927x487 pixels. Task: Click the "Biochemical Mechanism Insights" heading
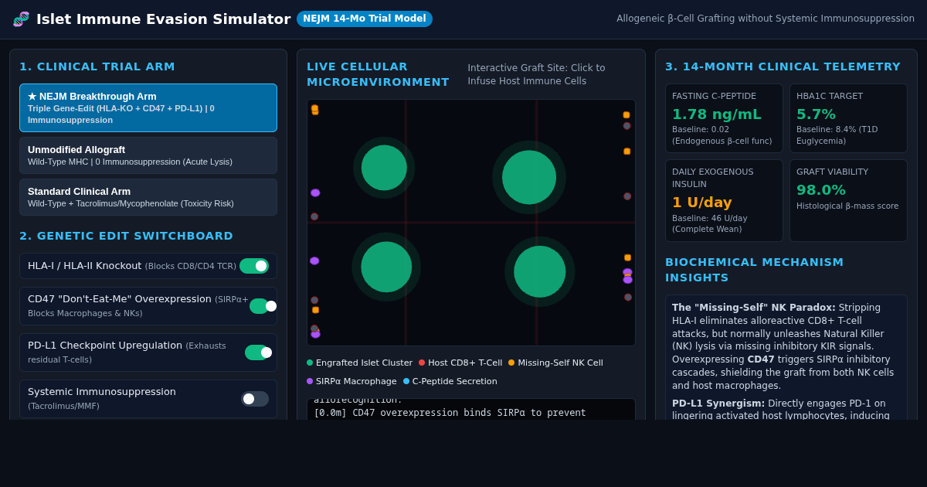[x=754, y=270]
